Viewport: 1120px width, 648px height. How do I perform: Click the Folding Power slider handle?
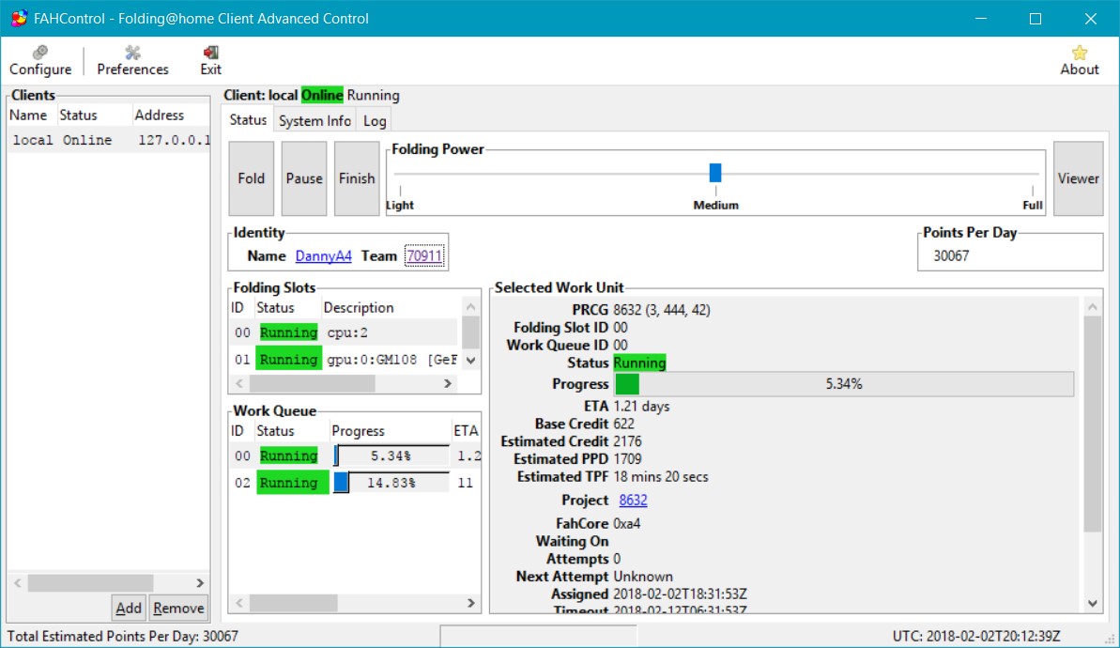click(715, 172)
